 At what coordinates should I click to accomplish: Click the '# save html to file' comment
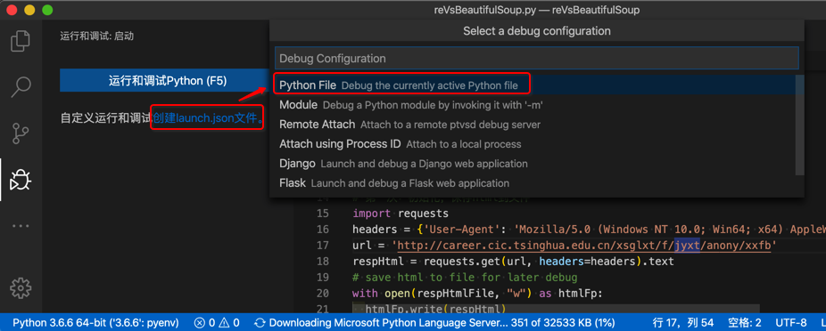coord(465,277)
